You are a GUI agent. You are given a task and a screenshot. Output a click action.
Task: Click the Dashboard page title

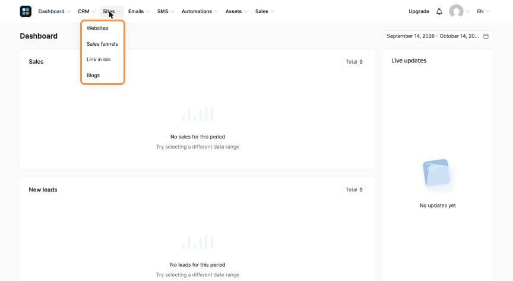(x=39, y=36)
